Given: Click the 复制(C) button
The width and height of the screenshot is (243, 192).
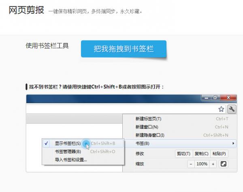Looking at the screenshot, I should tap(201, 154).
